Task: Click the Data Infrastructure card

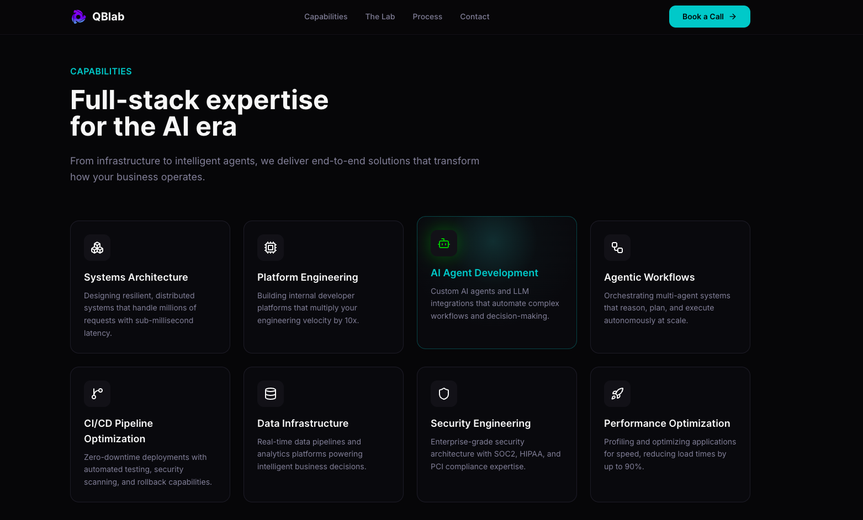Action: pyautogui.click(x=323, y=434)
